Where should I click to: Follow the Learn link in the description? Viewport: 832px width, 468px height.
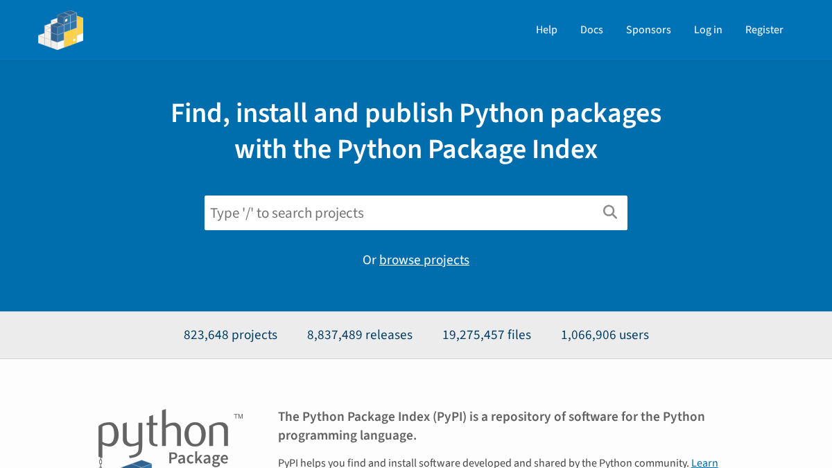coord(704,462)
